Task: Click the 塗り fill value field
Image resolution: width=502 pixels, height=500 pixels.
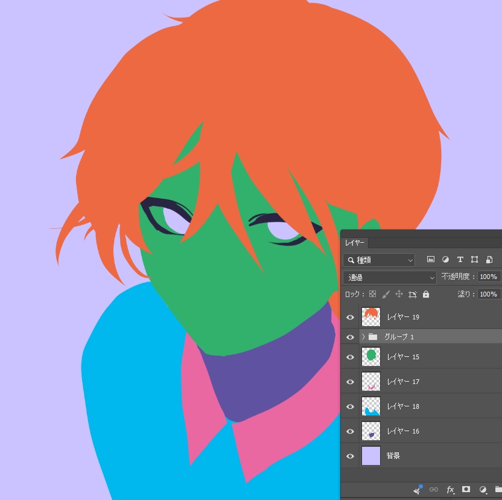Action: (x=489, y=294)
